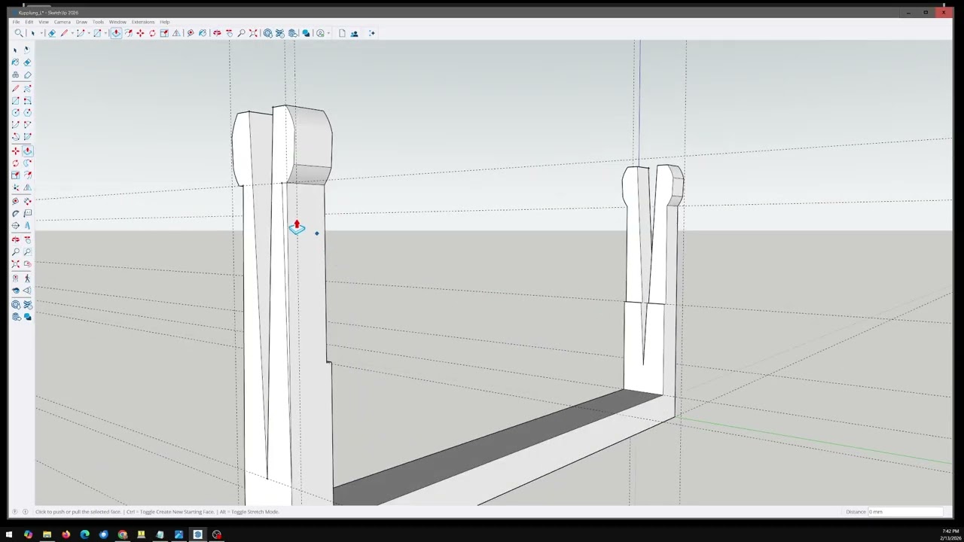Select the Rotated Rectangle tool in left toolbar

[27, 101]
